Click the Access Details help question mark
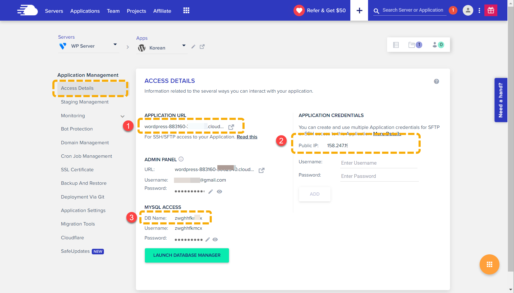Screen dimensions: 514x293 pos(436,82)
